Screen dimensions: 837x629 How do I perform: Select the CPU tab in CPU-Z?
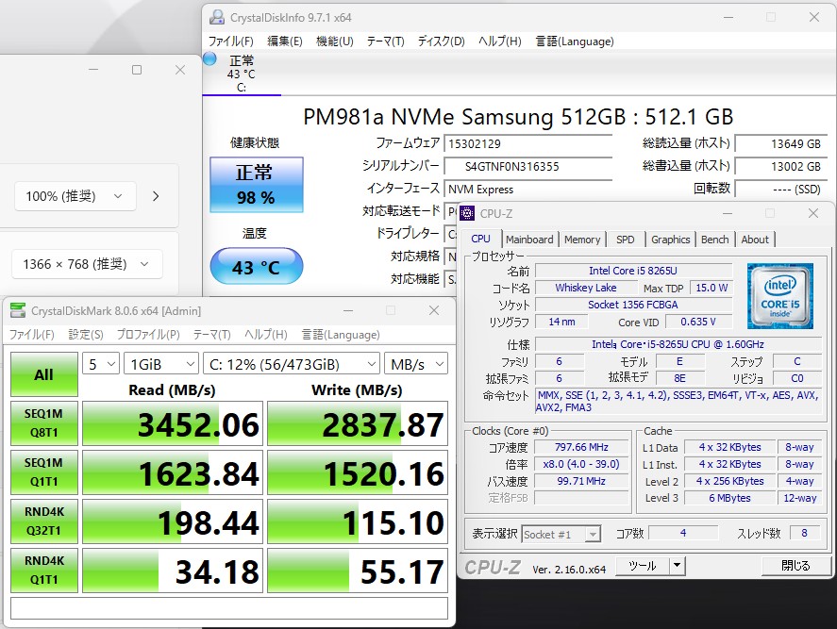(480, 239)
